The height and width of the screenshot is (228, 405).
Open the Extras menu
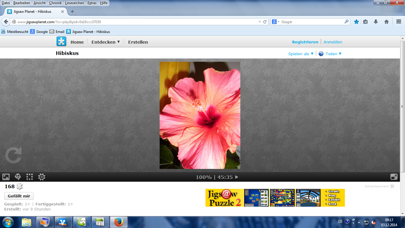point(92,3)
